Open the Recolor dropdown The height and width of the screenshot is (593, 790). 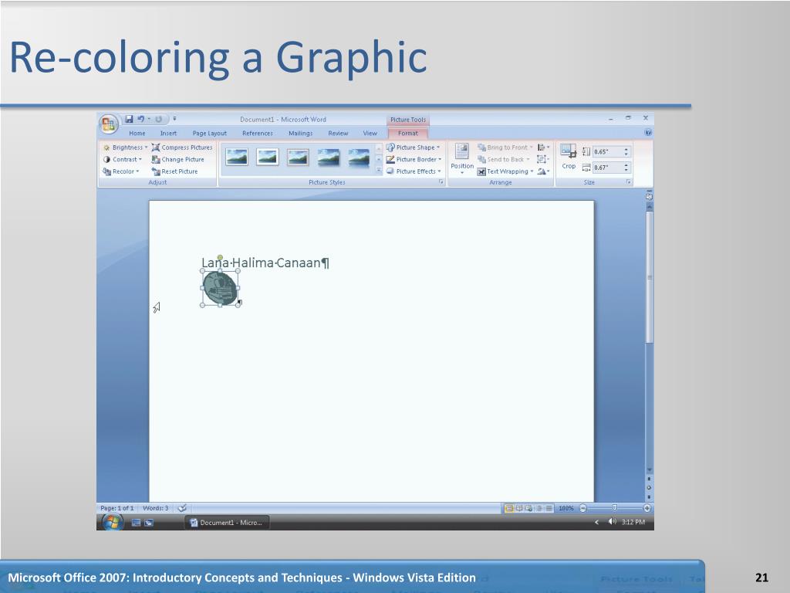(x=121, y=171)
